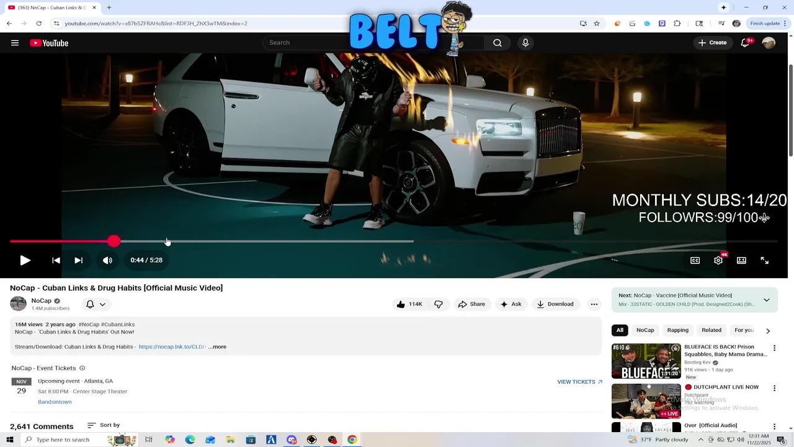Click the red video progress scrubber handle

[114, 241]
